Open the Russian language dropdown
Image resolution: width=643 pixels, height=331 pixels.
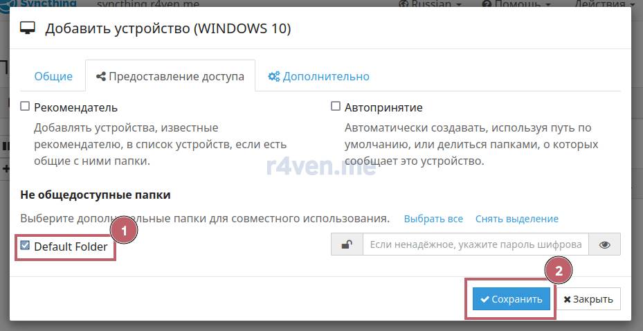click(x=431, y=3)
